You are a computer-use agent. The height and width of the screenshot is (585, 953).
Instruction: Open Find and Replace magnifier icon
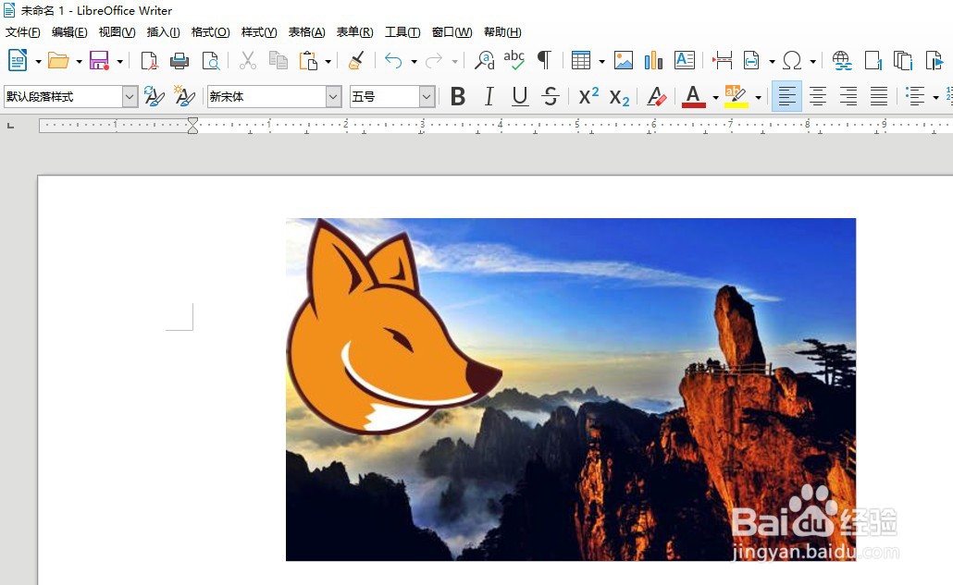coord(485,61)
